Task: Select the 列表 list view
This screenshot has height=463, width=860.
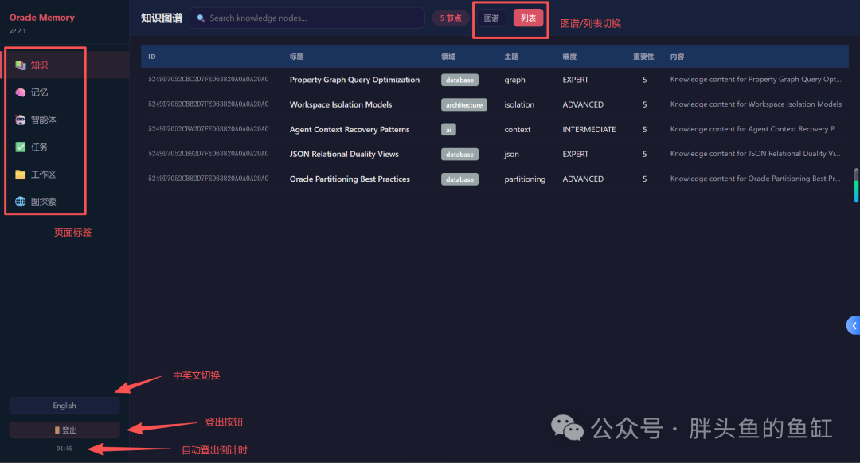Action: (x=528, y=18)
